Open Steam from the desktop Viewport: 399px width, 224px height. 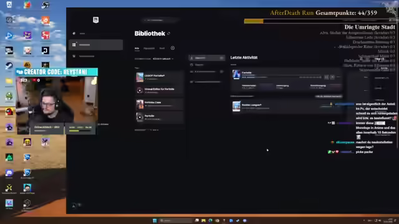click(x=9, y=66)
